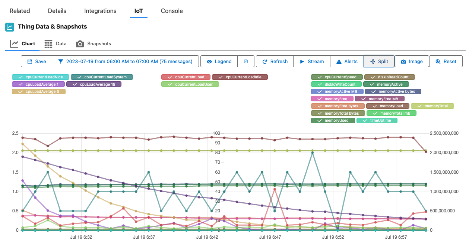Toggle the memoryUsed legend series
Viewport: 469px width, 248px height.
pyautogui.click(x=333, y=120)
